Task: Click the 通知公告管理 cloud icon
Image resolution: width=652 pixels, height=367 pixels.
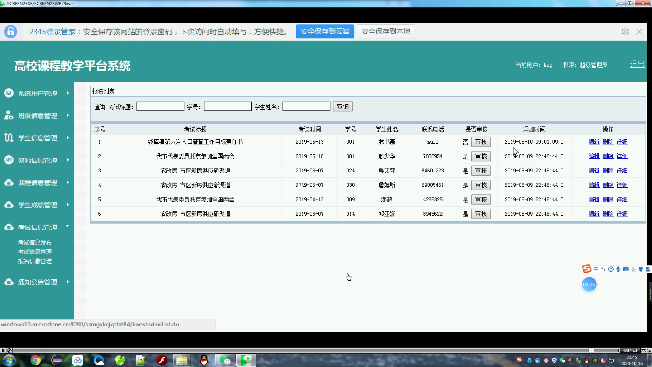Action: click(9, 282)
